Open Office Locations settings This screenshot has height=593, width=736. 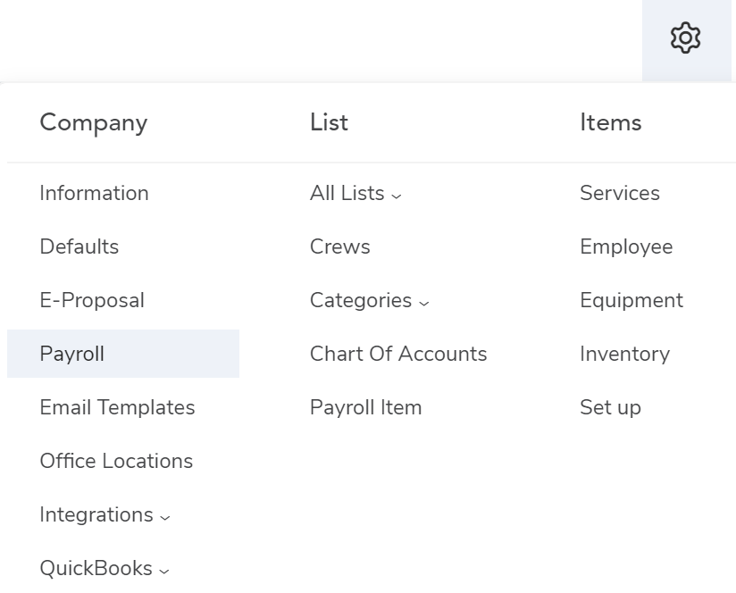pyautogui.click(x=115, y=462)
